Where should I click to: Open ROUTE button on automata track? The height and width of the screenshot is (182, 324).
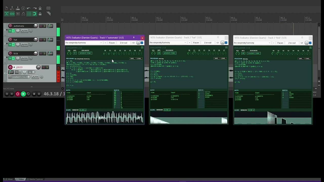50,26
